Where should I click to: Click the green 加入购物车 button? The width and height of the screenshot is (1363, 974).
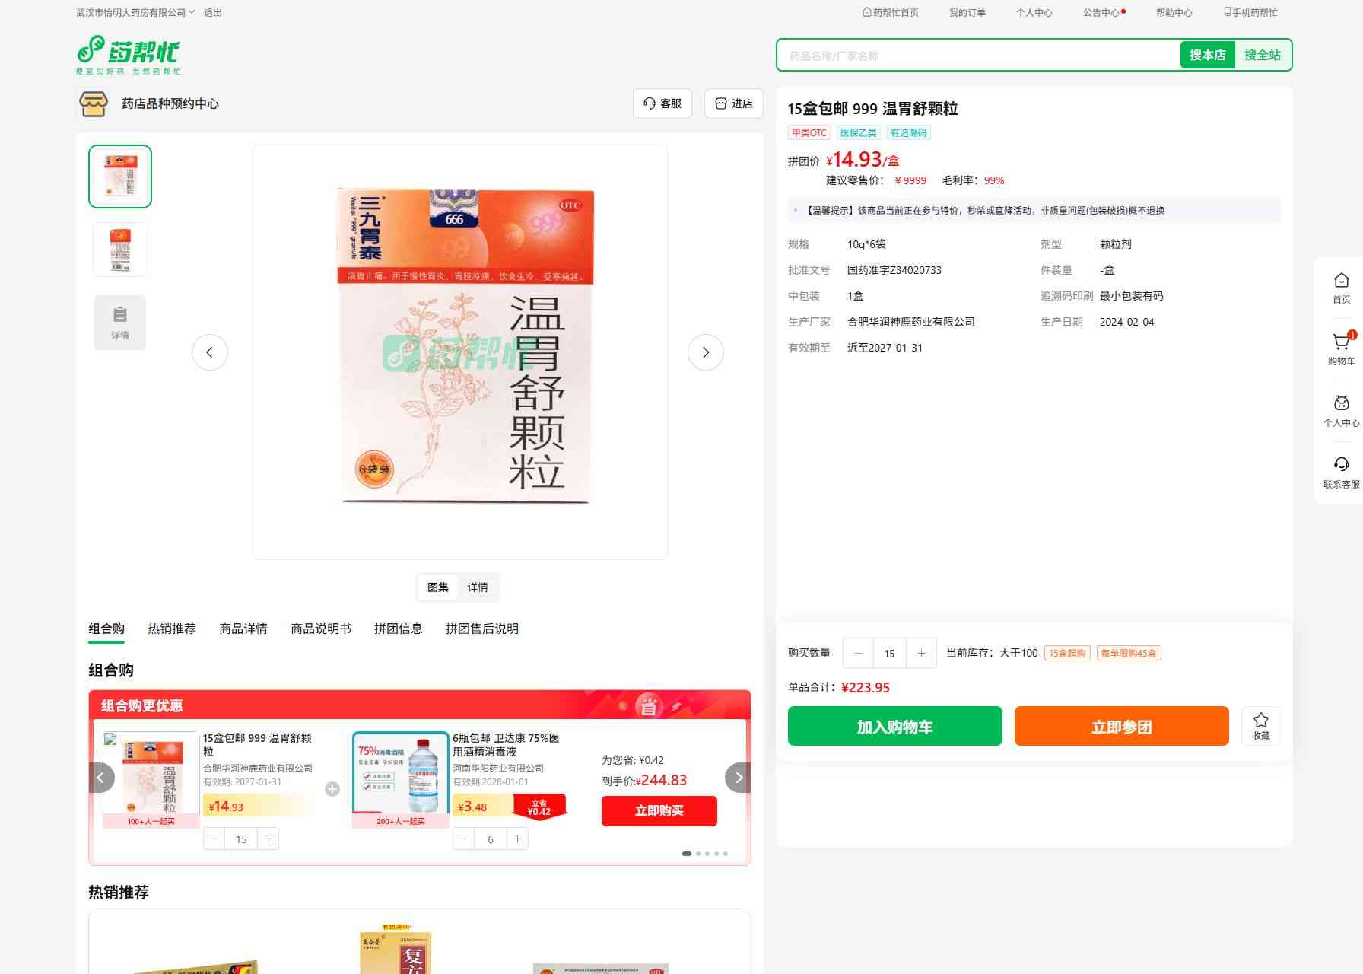[x=894, y=727]
